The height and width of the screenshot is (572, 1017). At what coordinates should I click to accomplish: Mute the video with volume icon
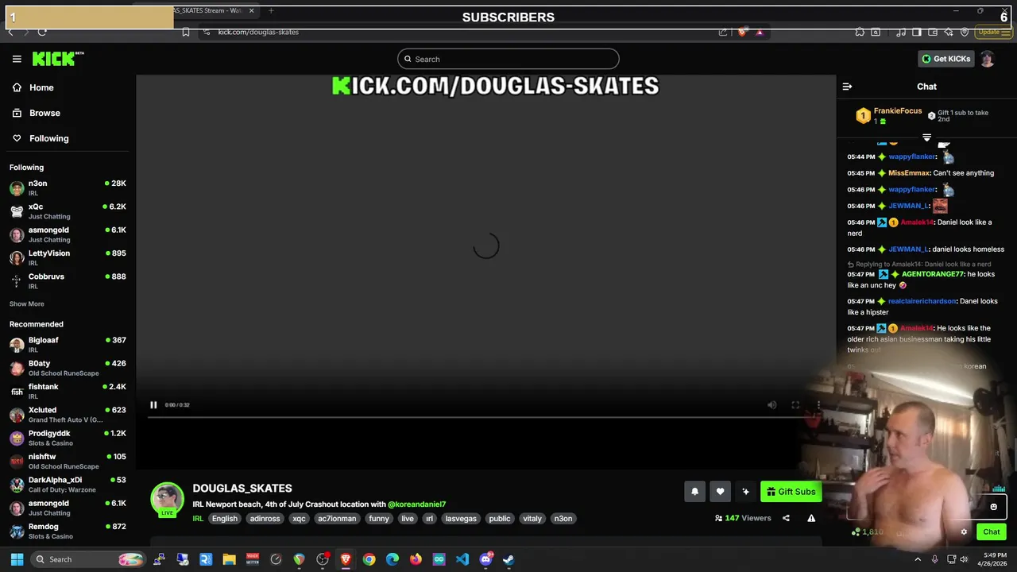coord(771,405)
